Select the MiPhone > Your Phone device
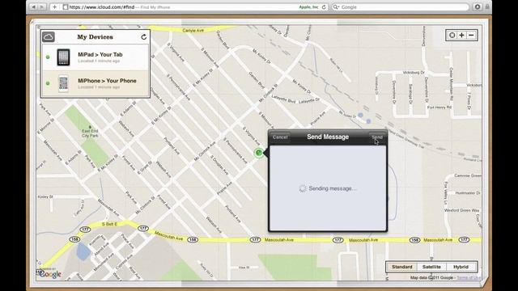518x291 pixels. [96, 83]
